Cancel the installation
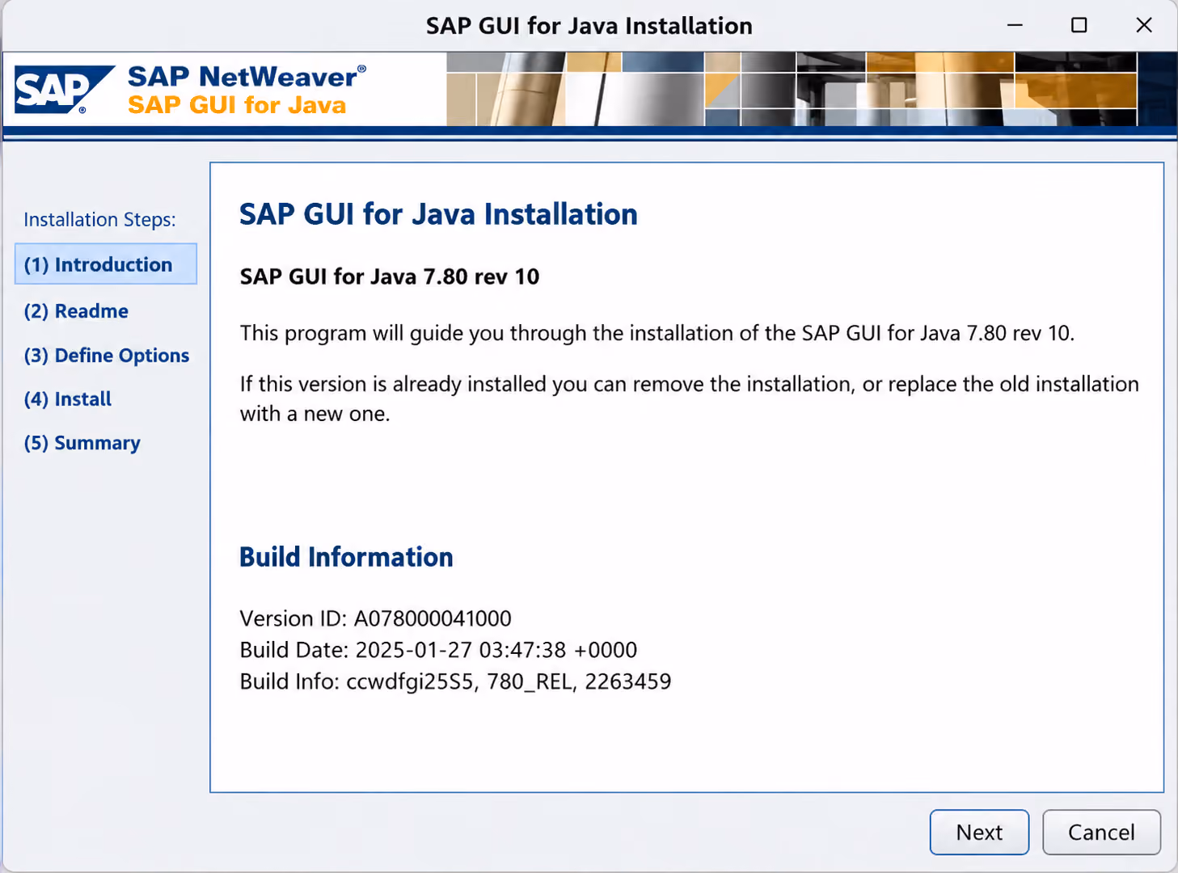Image resolution: width=1178 pixels, height=873 pixels. 1101,832
